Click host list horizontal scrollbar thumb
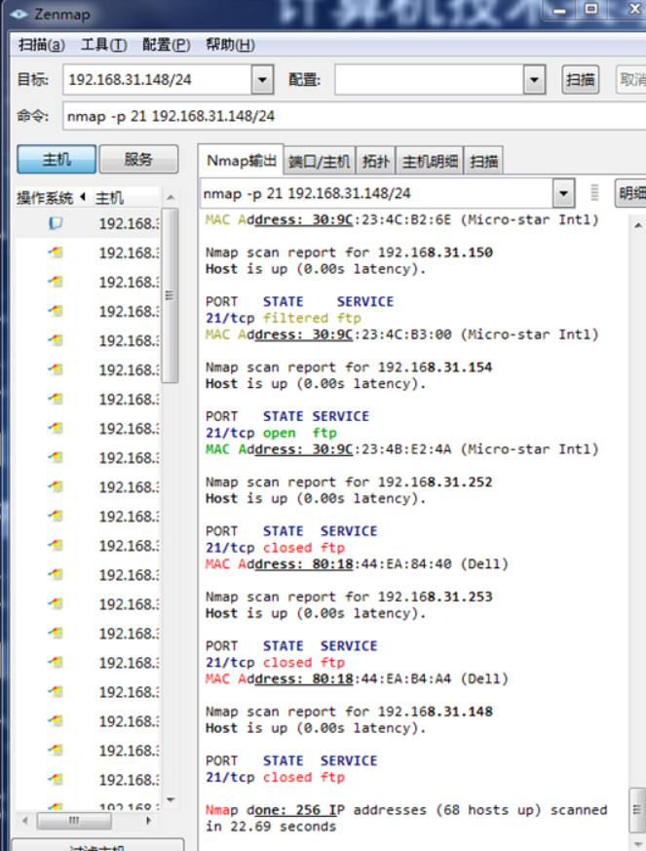Viewport: 646px width, 851px height. [x=74, y=821]
